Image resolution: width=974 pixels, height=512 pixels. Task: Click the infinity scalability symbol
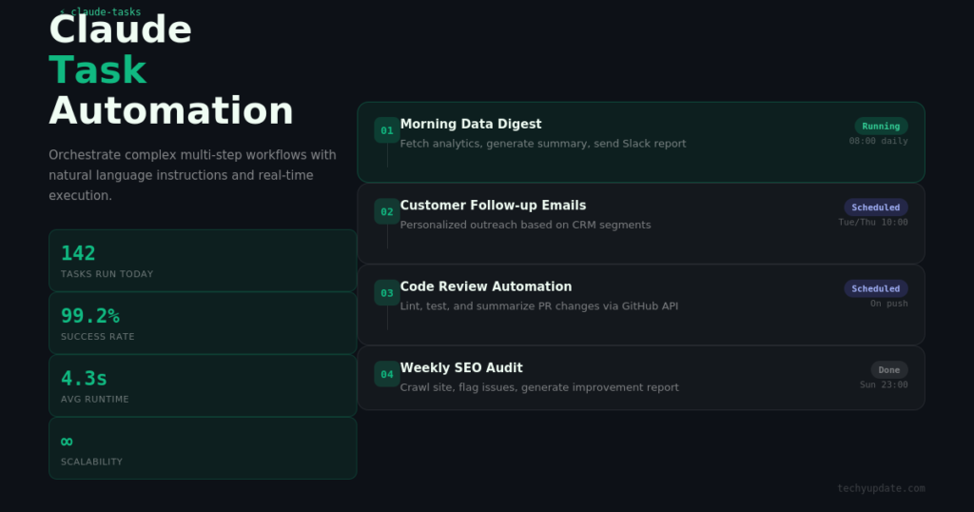68,442
